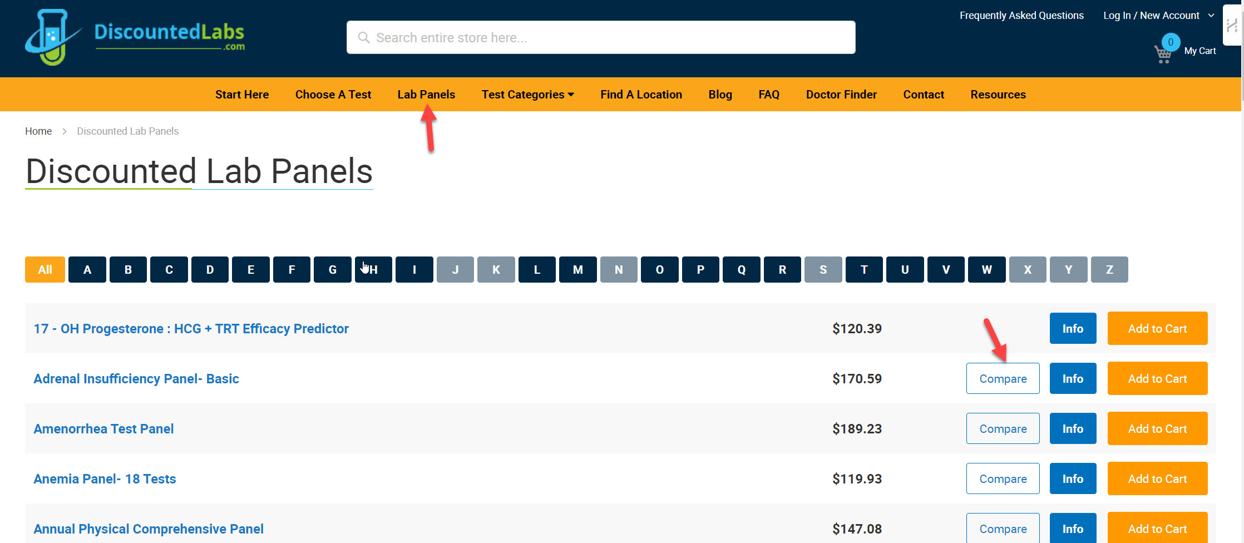Compare Adrenal Insufficiency Panel- Basic

[1003, 378]
